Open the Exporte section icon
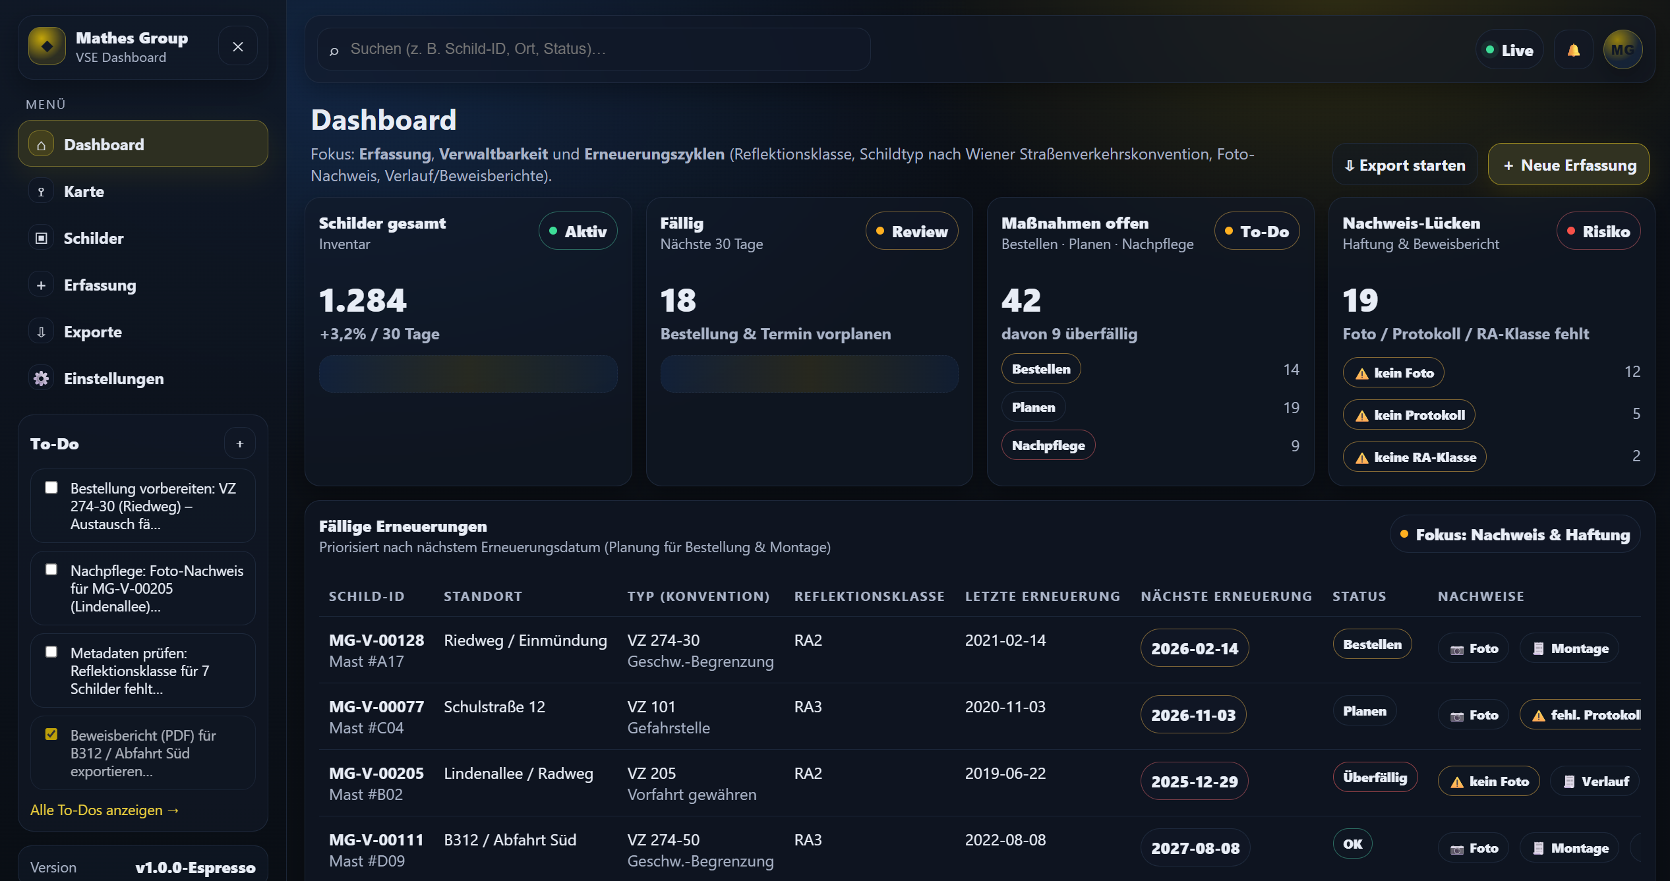 pyautogui.click(x=41, y=331)
